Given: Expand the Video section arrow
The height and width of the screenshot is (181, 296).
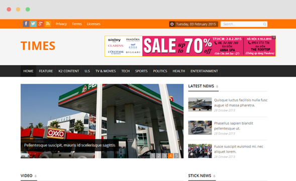Looking at the screenshot, I should tap(36, 176).
